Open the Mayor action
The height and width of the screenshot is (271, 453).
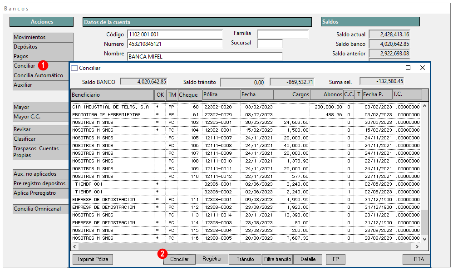(x=41, y=107)
